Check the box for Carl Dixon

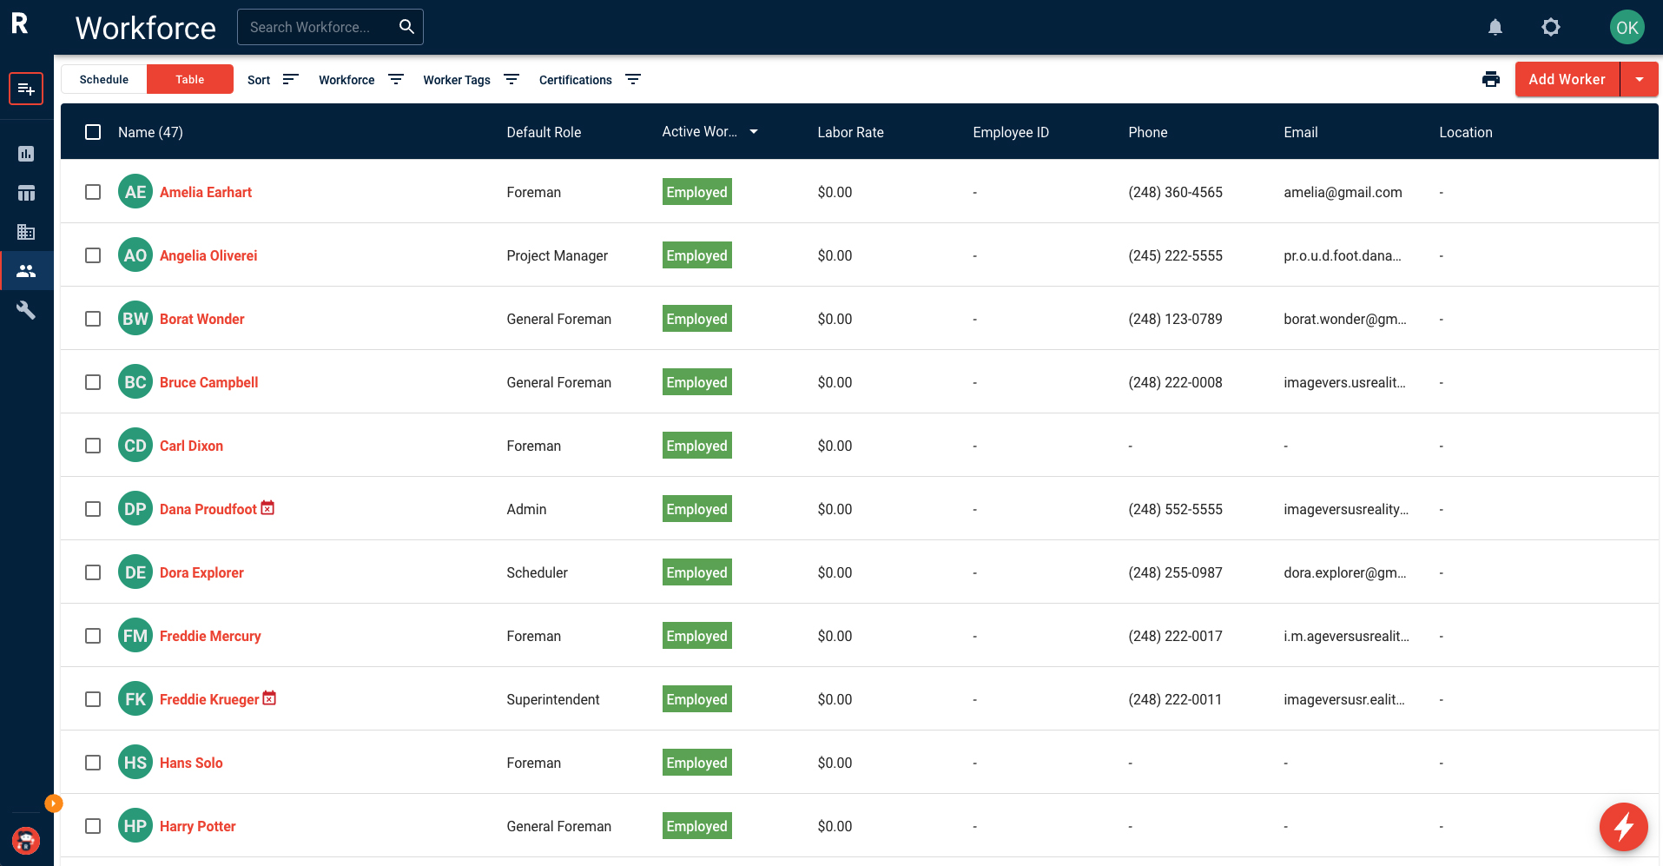[x=93, y=446]
